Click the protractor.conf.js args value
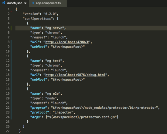The width and height of the screenshot is (167, 134). (82, 117)
